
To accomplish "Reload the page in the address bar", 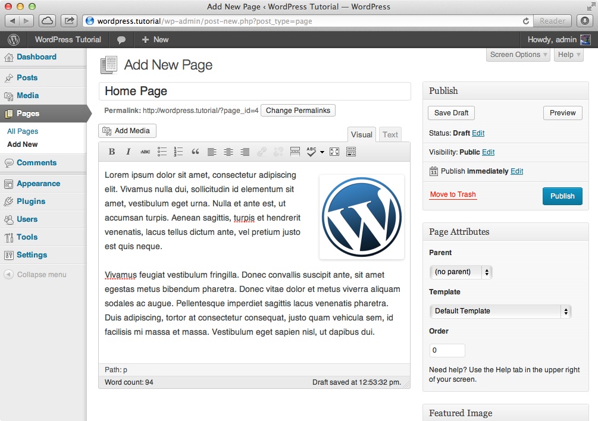I will pos(526,21).
